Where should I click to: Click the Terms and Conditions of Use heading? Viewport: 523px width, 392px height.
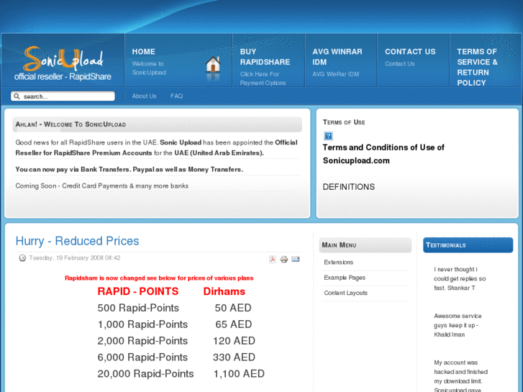point(383,154)
